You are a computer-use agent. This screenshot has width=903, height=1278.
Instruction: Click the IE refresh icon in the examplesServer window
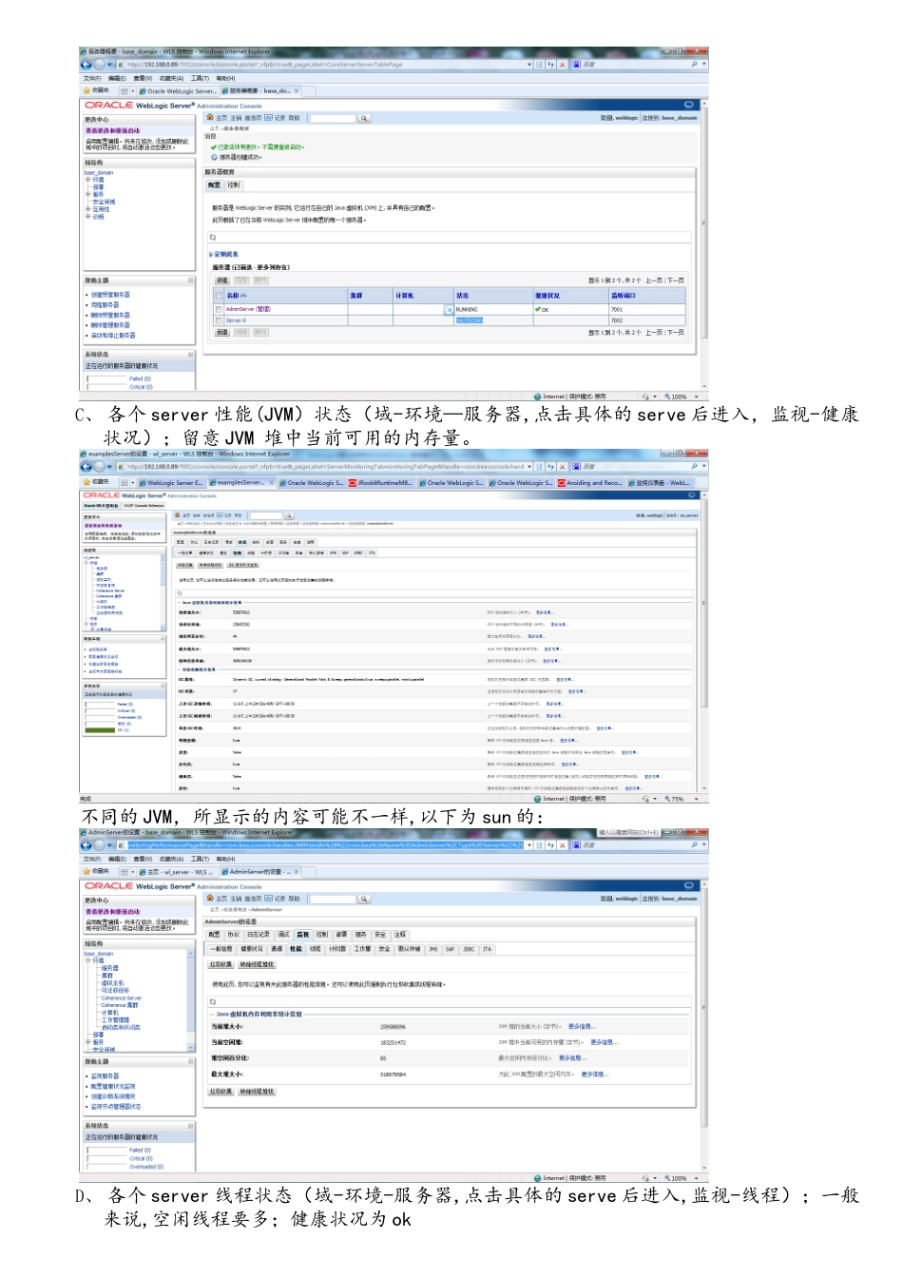pos(550,466)
